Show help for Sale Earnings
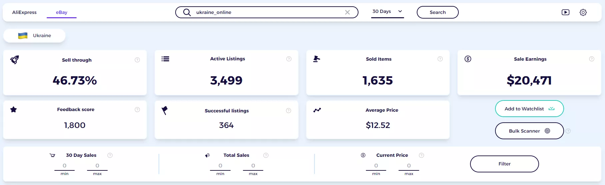Image resolution: width=605 pixels, height=185 pixels. click(592, 59)
